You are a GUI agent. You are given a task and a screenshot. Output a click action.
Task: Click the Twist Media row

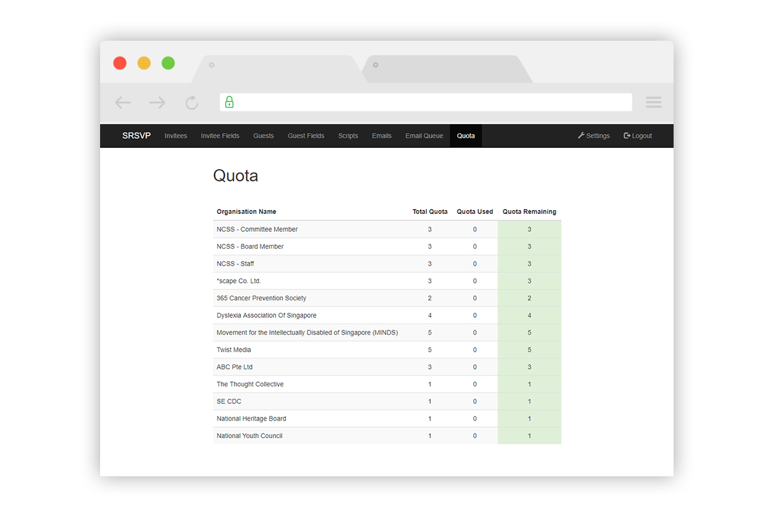(387, 350)
